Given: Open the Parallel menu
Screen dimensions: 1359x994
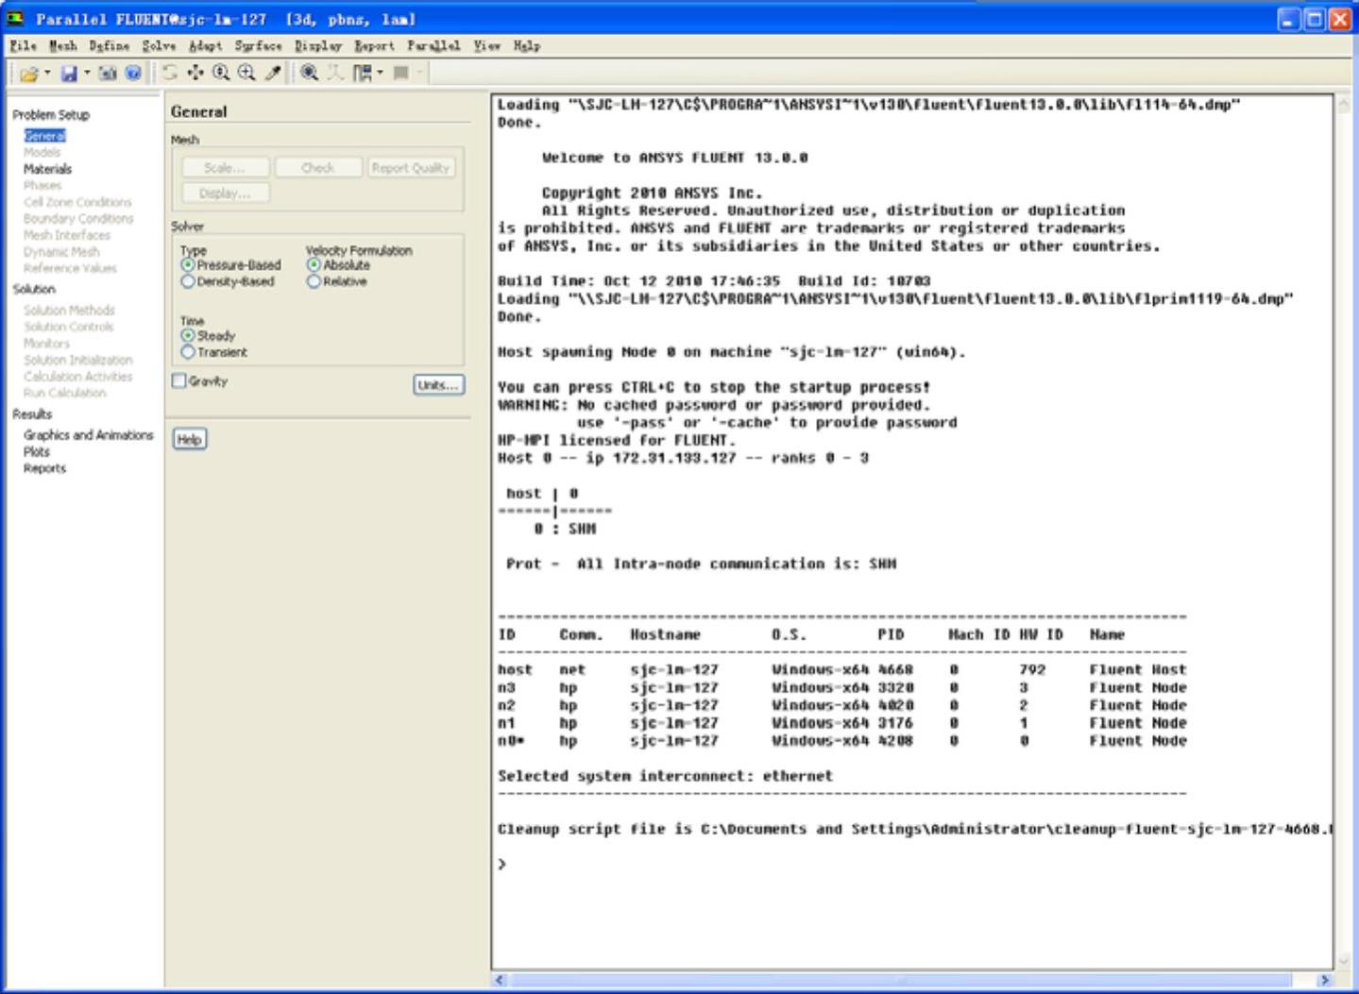Looking at the screenshot, I should coord(433,45).
